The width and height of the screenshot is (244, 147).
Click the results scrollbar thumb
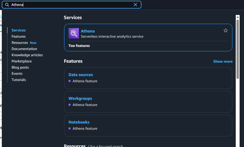point(238,49)
